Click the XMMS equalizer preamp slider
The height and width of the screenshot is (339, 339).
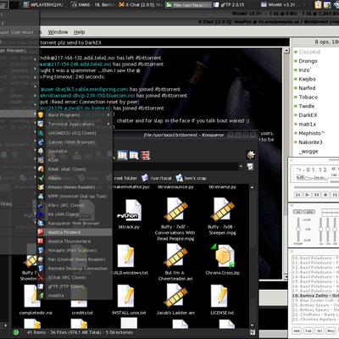click(x=298, y=231)
